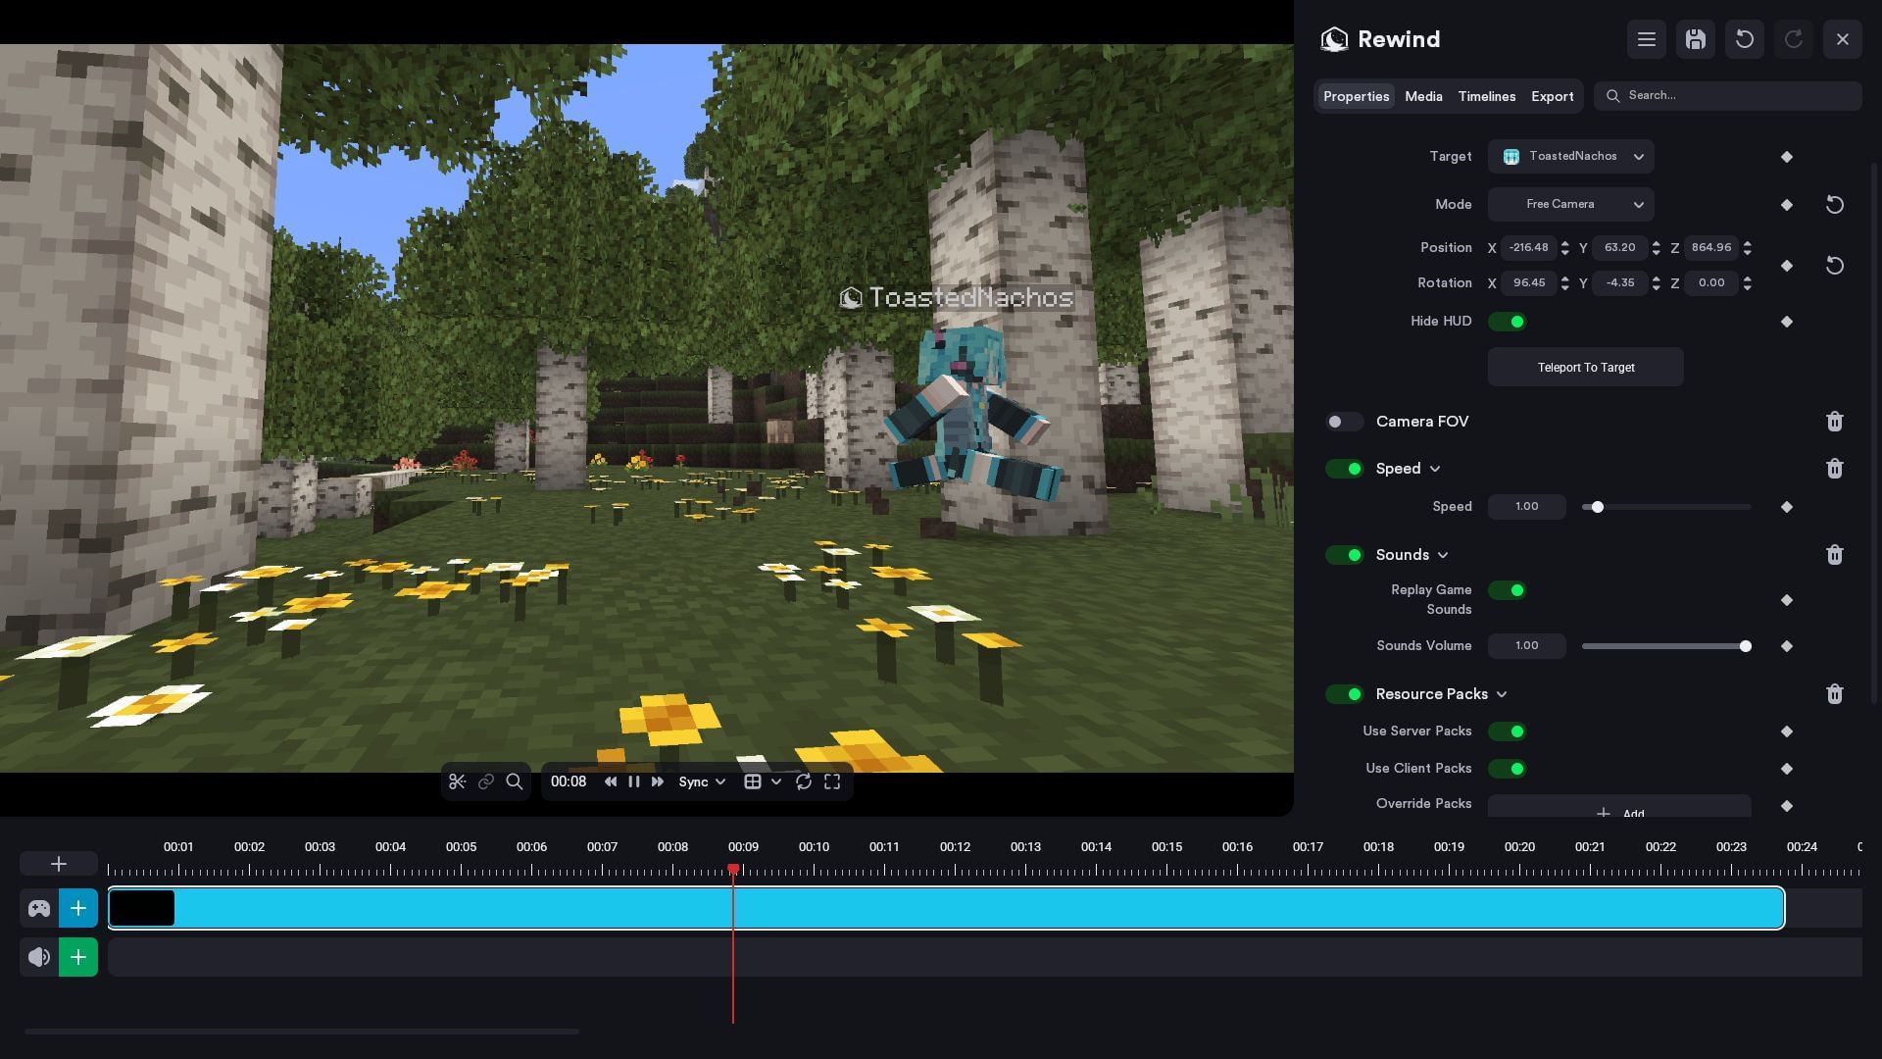Delete the Sounds section with trash icon
Screen dimensions: 1882x1059
pos(1835,555)
